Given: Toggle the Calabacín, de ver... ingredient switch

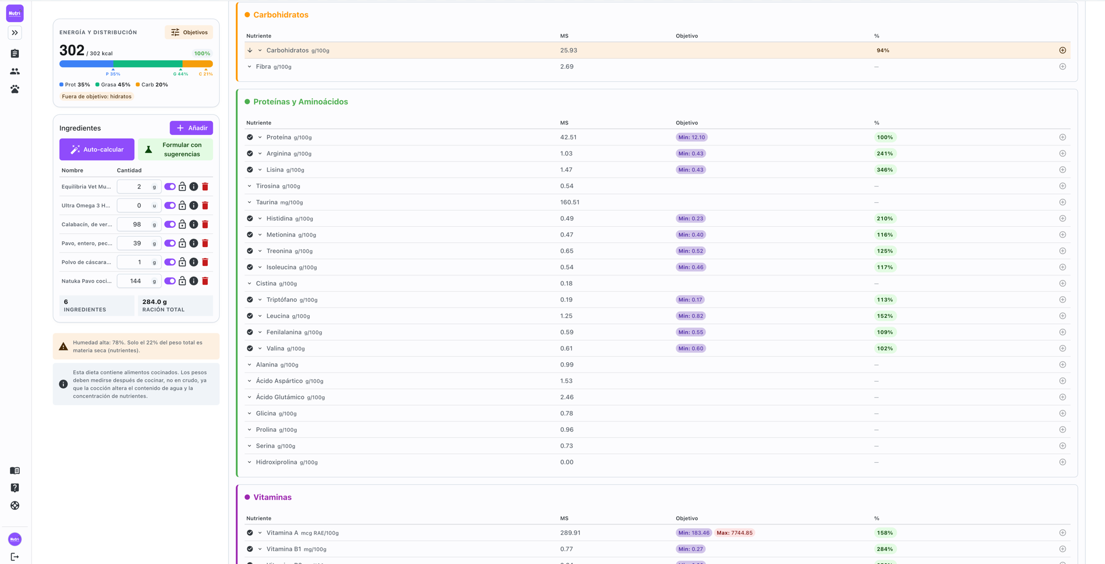Looking at the screenshot, I should point(170,224).
